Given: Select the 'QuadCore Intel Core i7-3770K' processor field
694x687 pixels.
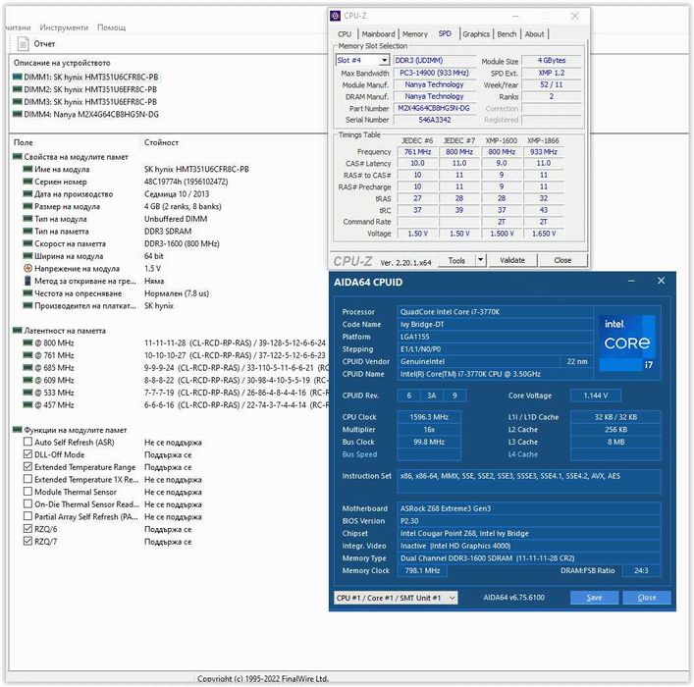Looking at the screenshot, I should click(x=495, y=312).
